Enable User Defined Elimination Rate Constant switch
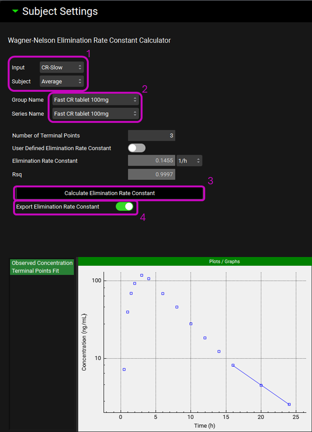This screenshot has height=432, width=312. coord(137,148)
